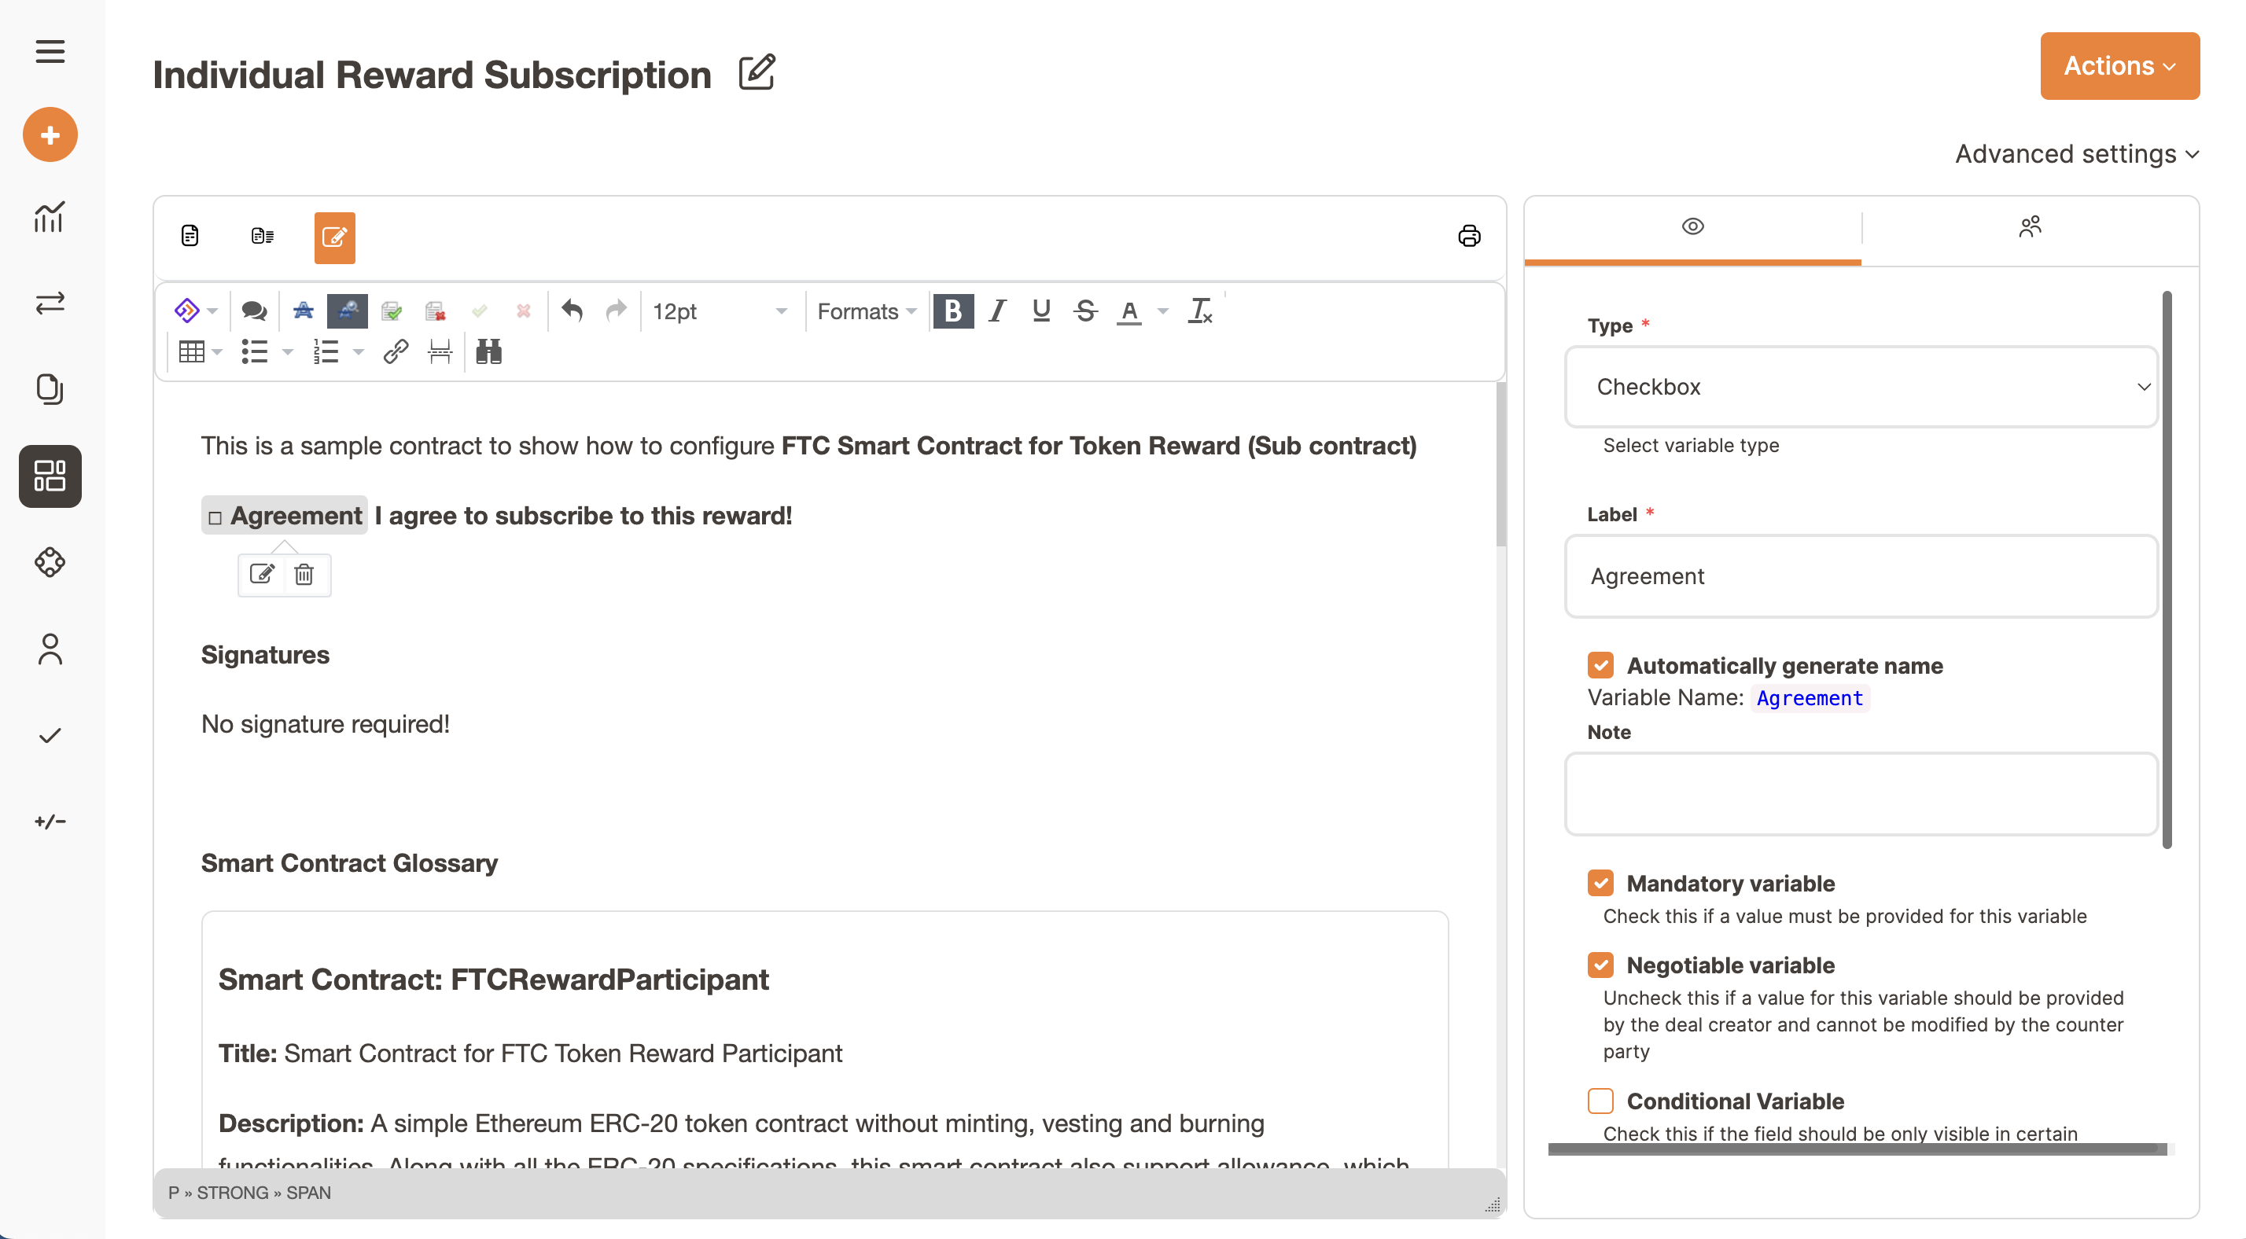Open the bullet list style arrow
The image size is (2246, 1239).
[288, 351]
